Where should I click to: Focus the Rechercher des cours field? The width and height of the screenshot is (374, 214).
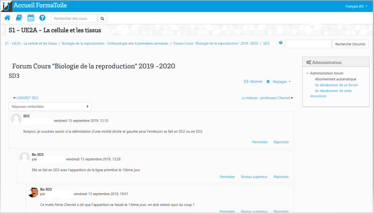click(x=74, y=18)
